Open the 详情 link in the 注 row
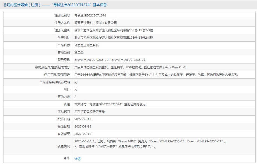Image resolution: width=257 pixels, height=164 pixels. click(x=77, y=159)
